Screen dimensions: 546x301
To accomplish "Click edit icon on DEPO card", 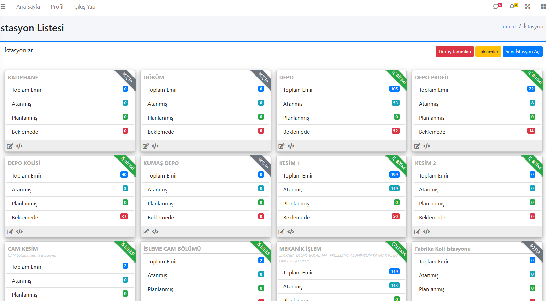I will point(281,146).
